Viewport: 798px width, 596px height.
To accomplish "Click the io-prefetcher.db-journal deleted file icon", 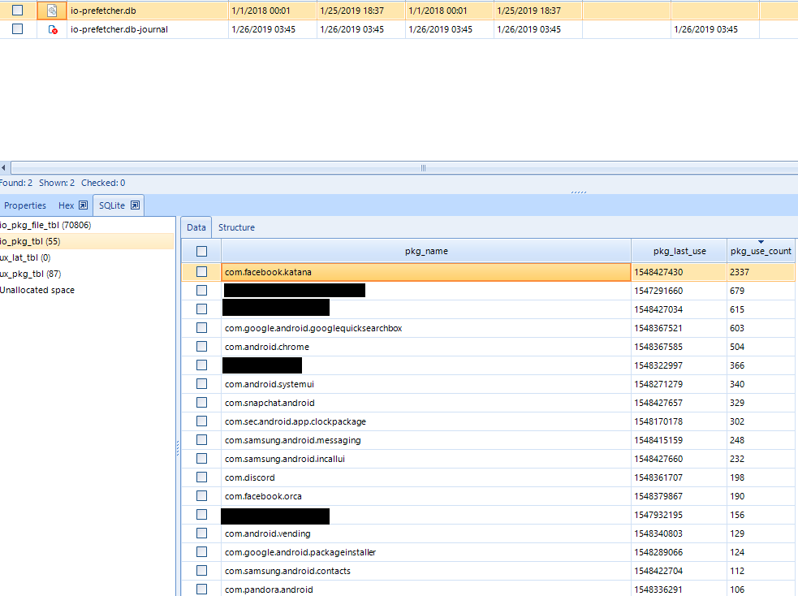I will tap(53, 29).
